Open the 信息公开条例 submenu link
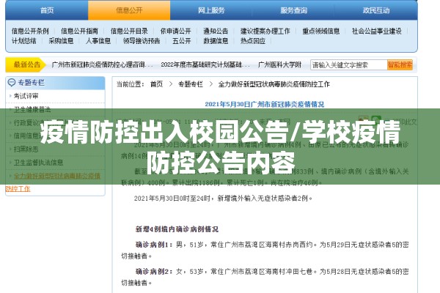The height and width of the screenshot is (293, 440). coord(30,31)
